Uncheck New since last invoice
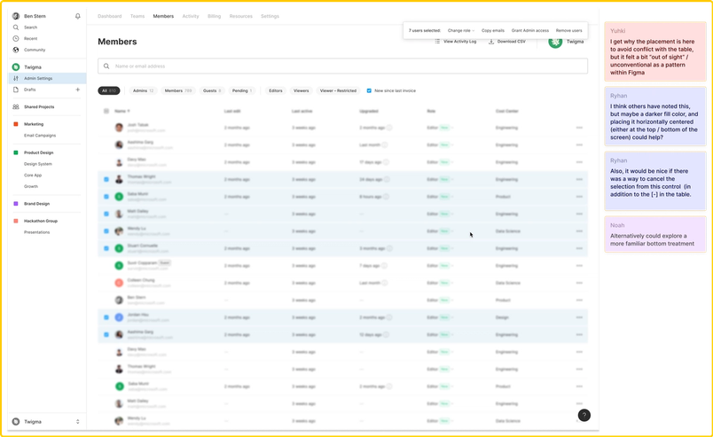 [x=369, y=90]
